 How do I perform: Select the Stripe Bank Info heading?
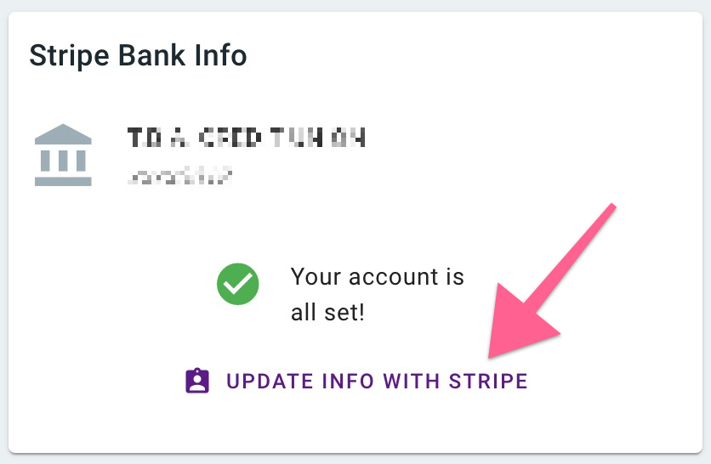point(138,55)
